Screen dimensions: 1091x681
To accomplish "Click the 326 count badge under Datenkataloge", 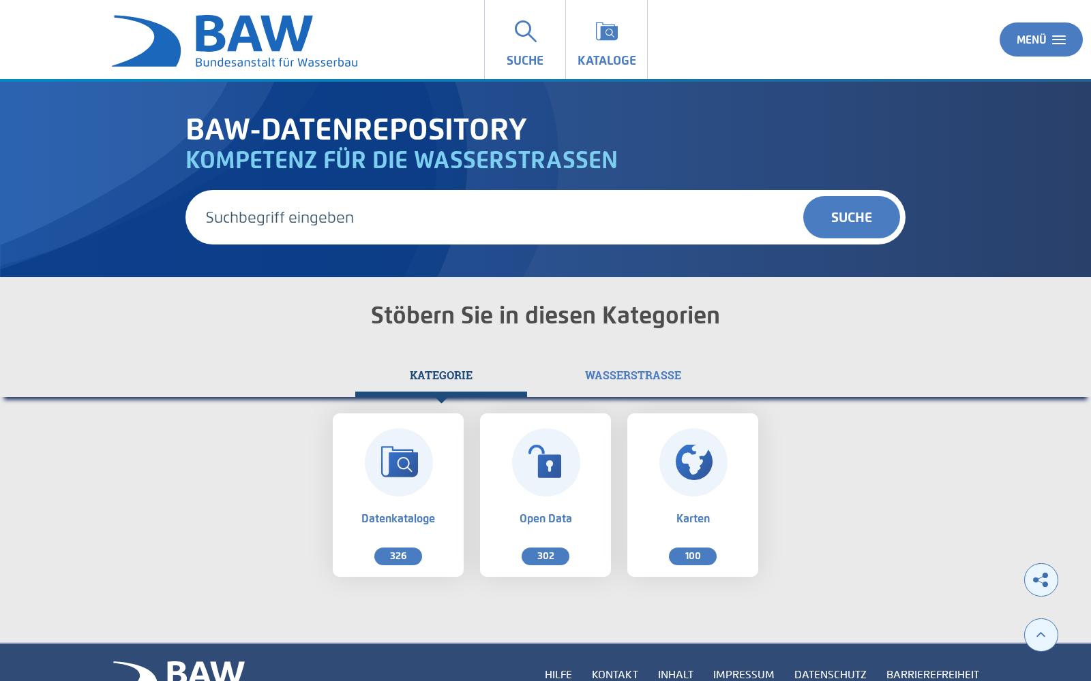I will [x=398, y=556].
